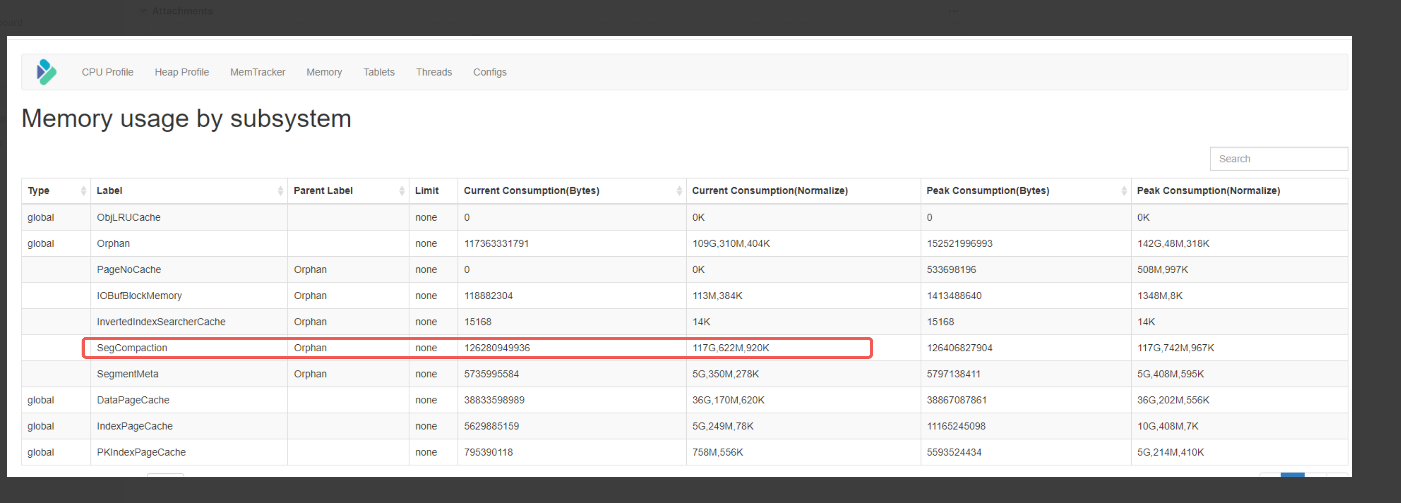Click 117G,622M,920K normalized value
This screenshot has height=503, width=1401.
click(730, 347)
